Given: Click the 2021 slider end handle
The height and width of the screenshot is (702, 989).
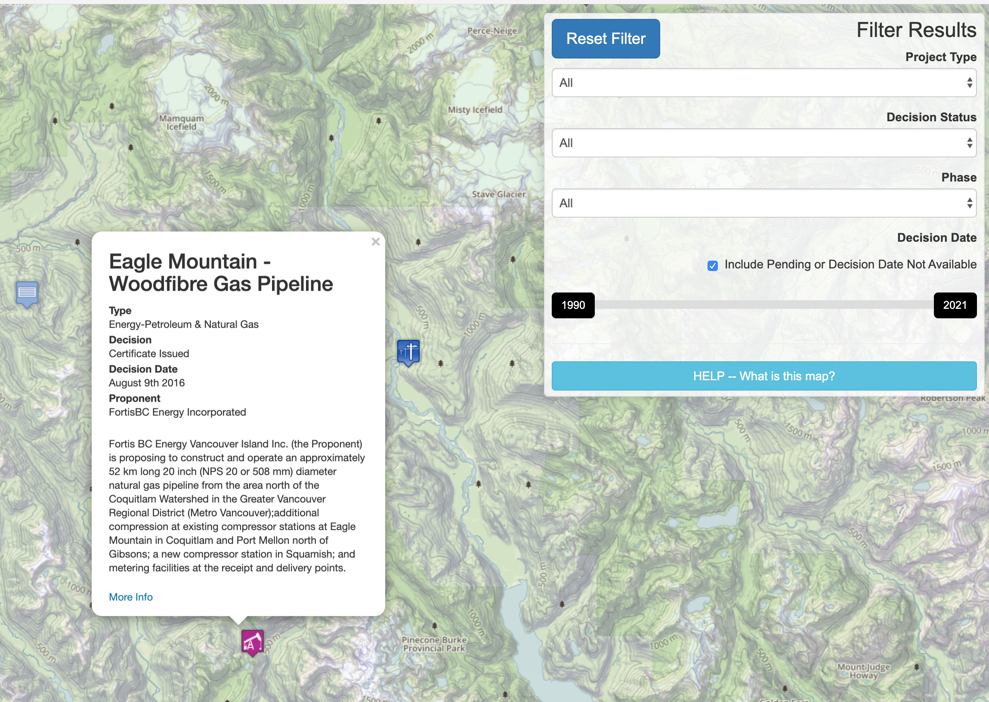Looking at the screenshot, I should (955, 305).
